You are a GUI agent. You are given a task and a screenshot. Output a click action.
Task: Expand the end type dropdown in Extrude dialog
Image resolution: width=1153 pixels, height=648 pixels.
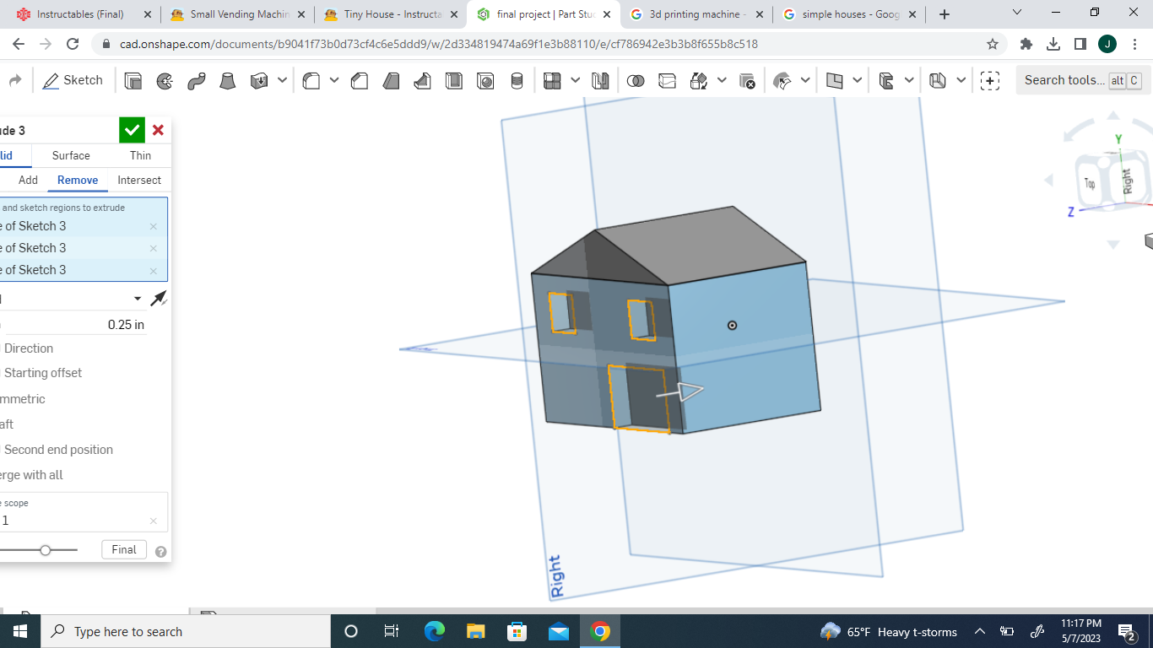137,298
